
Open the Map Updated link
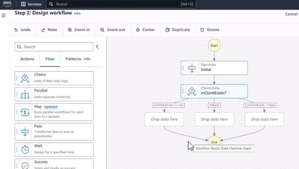pyautogui.click(x=51, y=107)
